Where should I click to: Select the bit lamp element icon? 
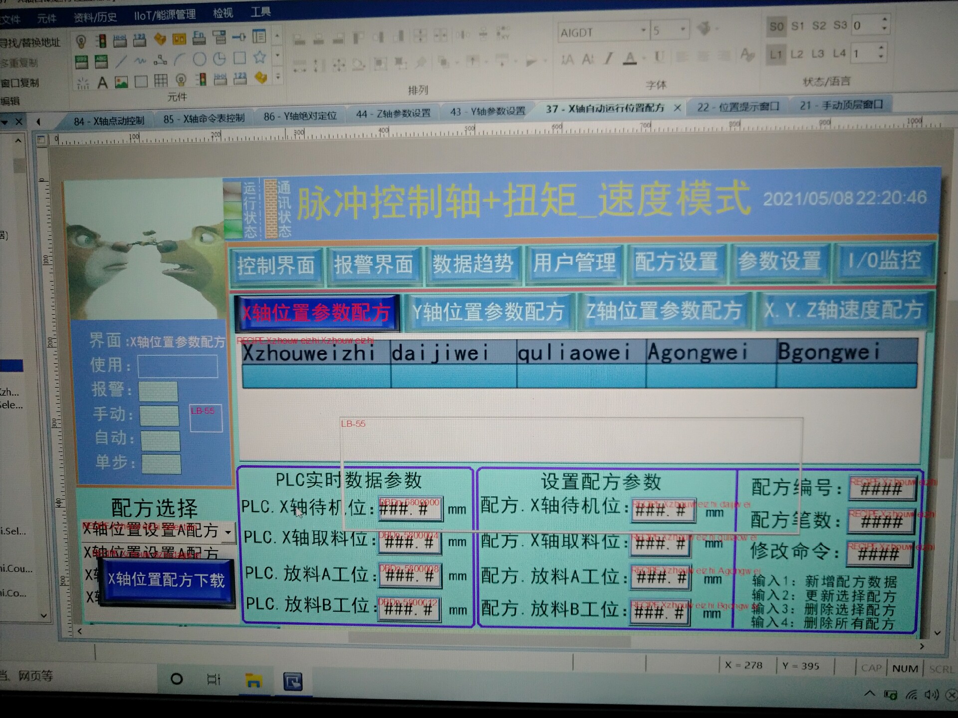(x=81, y=40)
